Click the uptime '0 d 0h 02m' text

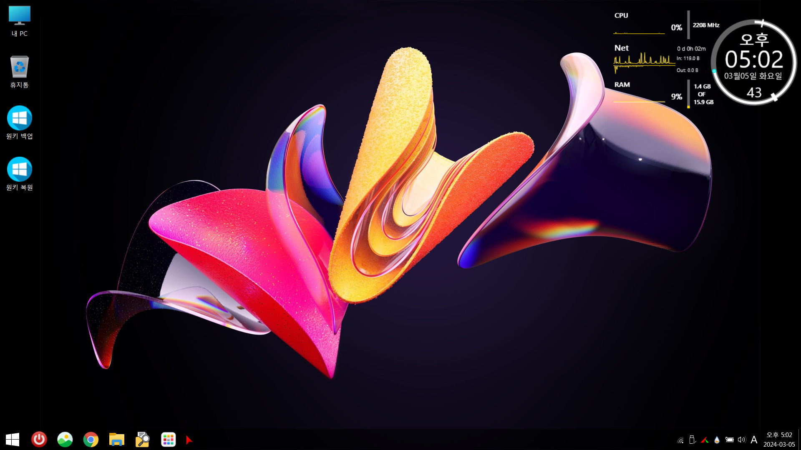tap(691, 49)
